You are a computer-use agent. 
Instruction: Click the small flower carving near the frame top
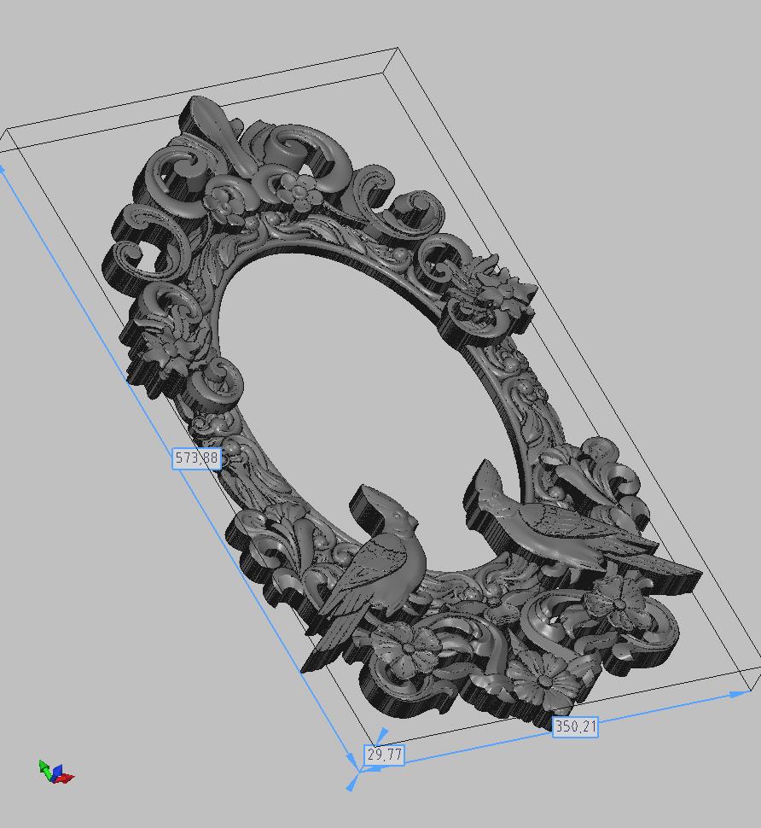pyautogui.click(x=303, y=190)
